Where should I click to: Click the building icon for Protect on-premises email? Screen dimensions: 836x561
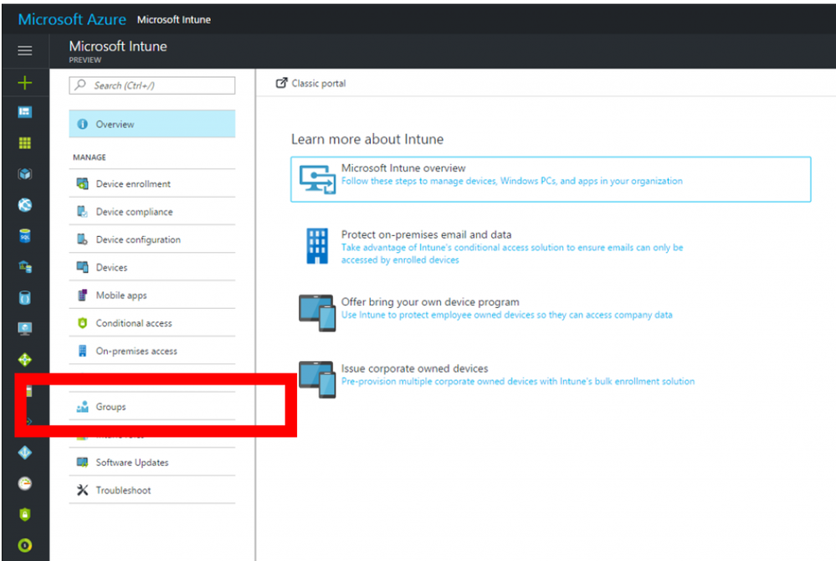pyautogui.click(x=317, y=246)
